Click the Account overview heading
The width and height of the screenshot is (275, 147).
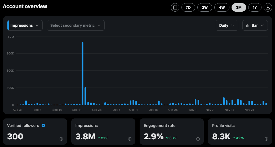25,6
